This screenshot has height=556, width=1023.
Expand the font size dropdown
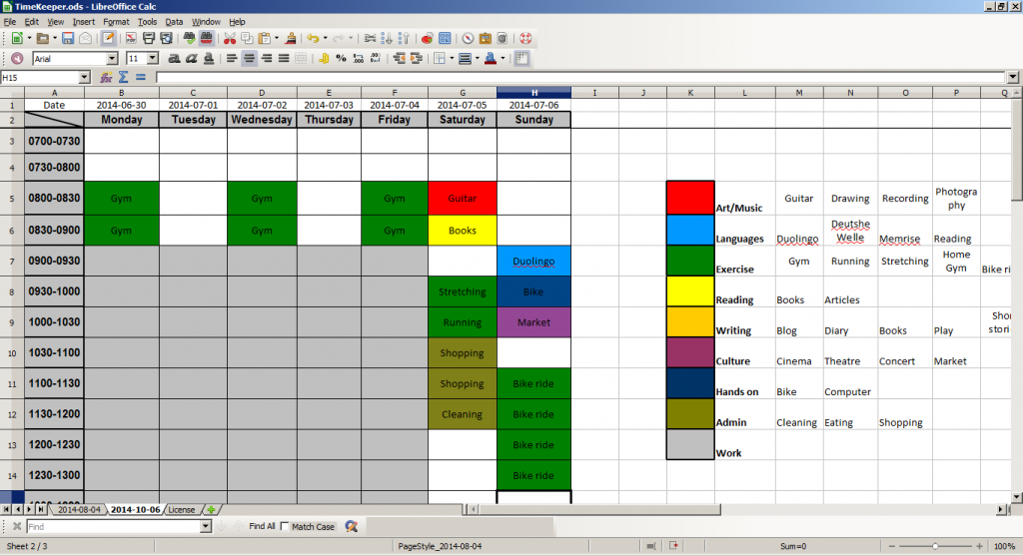[152, 59]
